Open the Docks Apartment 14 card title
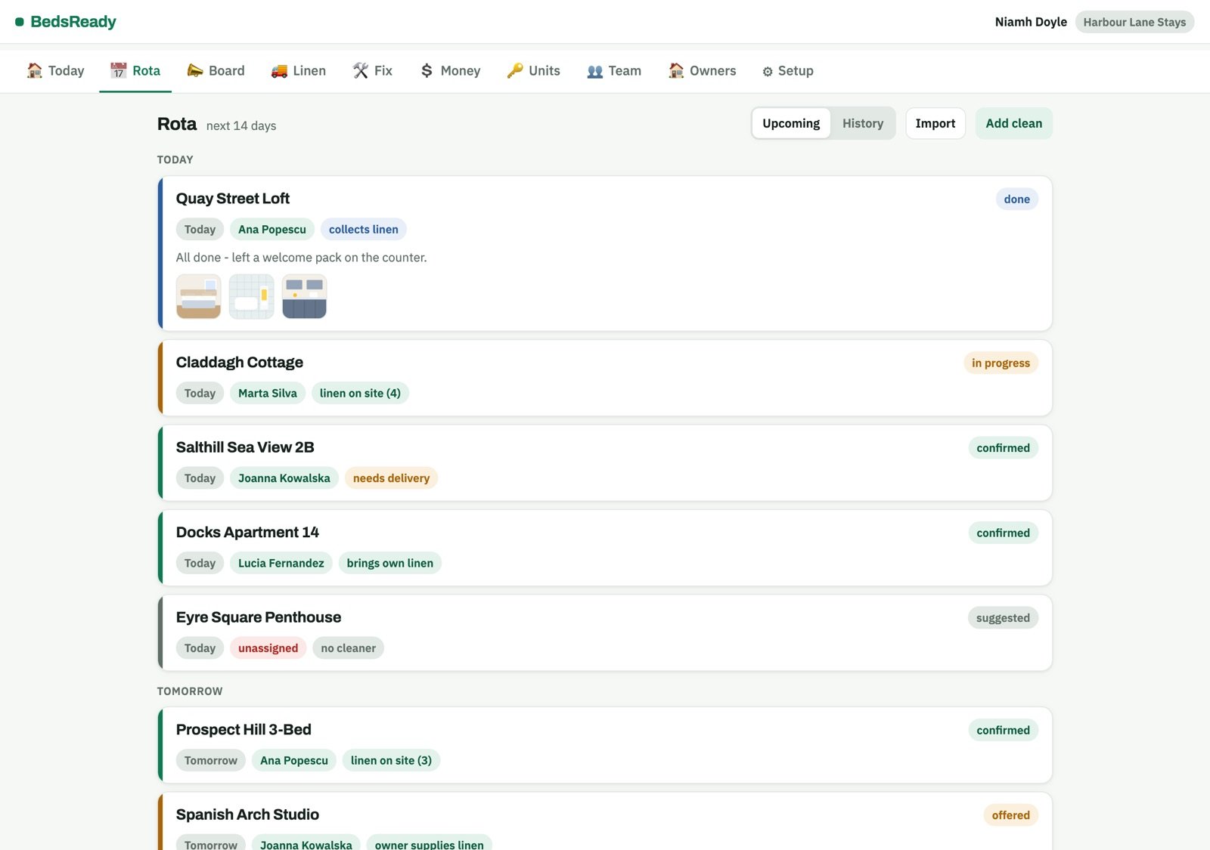The height and width of the screenshot is (850, 1210). point(247,532)
